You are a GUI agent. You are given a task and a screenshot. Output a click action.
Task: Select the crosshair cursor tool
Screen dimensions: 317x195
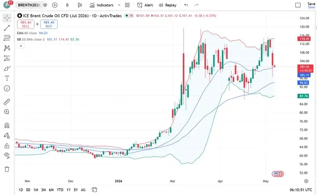pos(7,18)
